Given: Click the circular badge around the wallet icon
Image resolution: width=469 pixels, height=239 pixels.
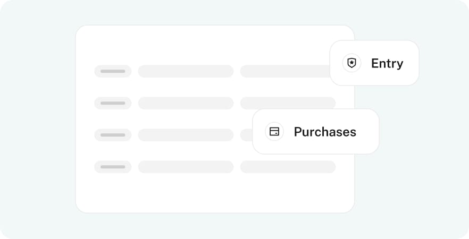Looking at the screenshot, I should (x=274, y=132).
